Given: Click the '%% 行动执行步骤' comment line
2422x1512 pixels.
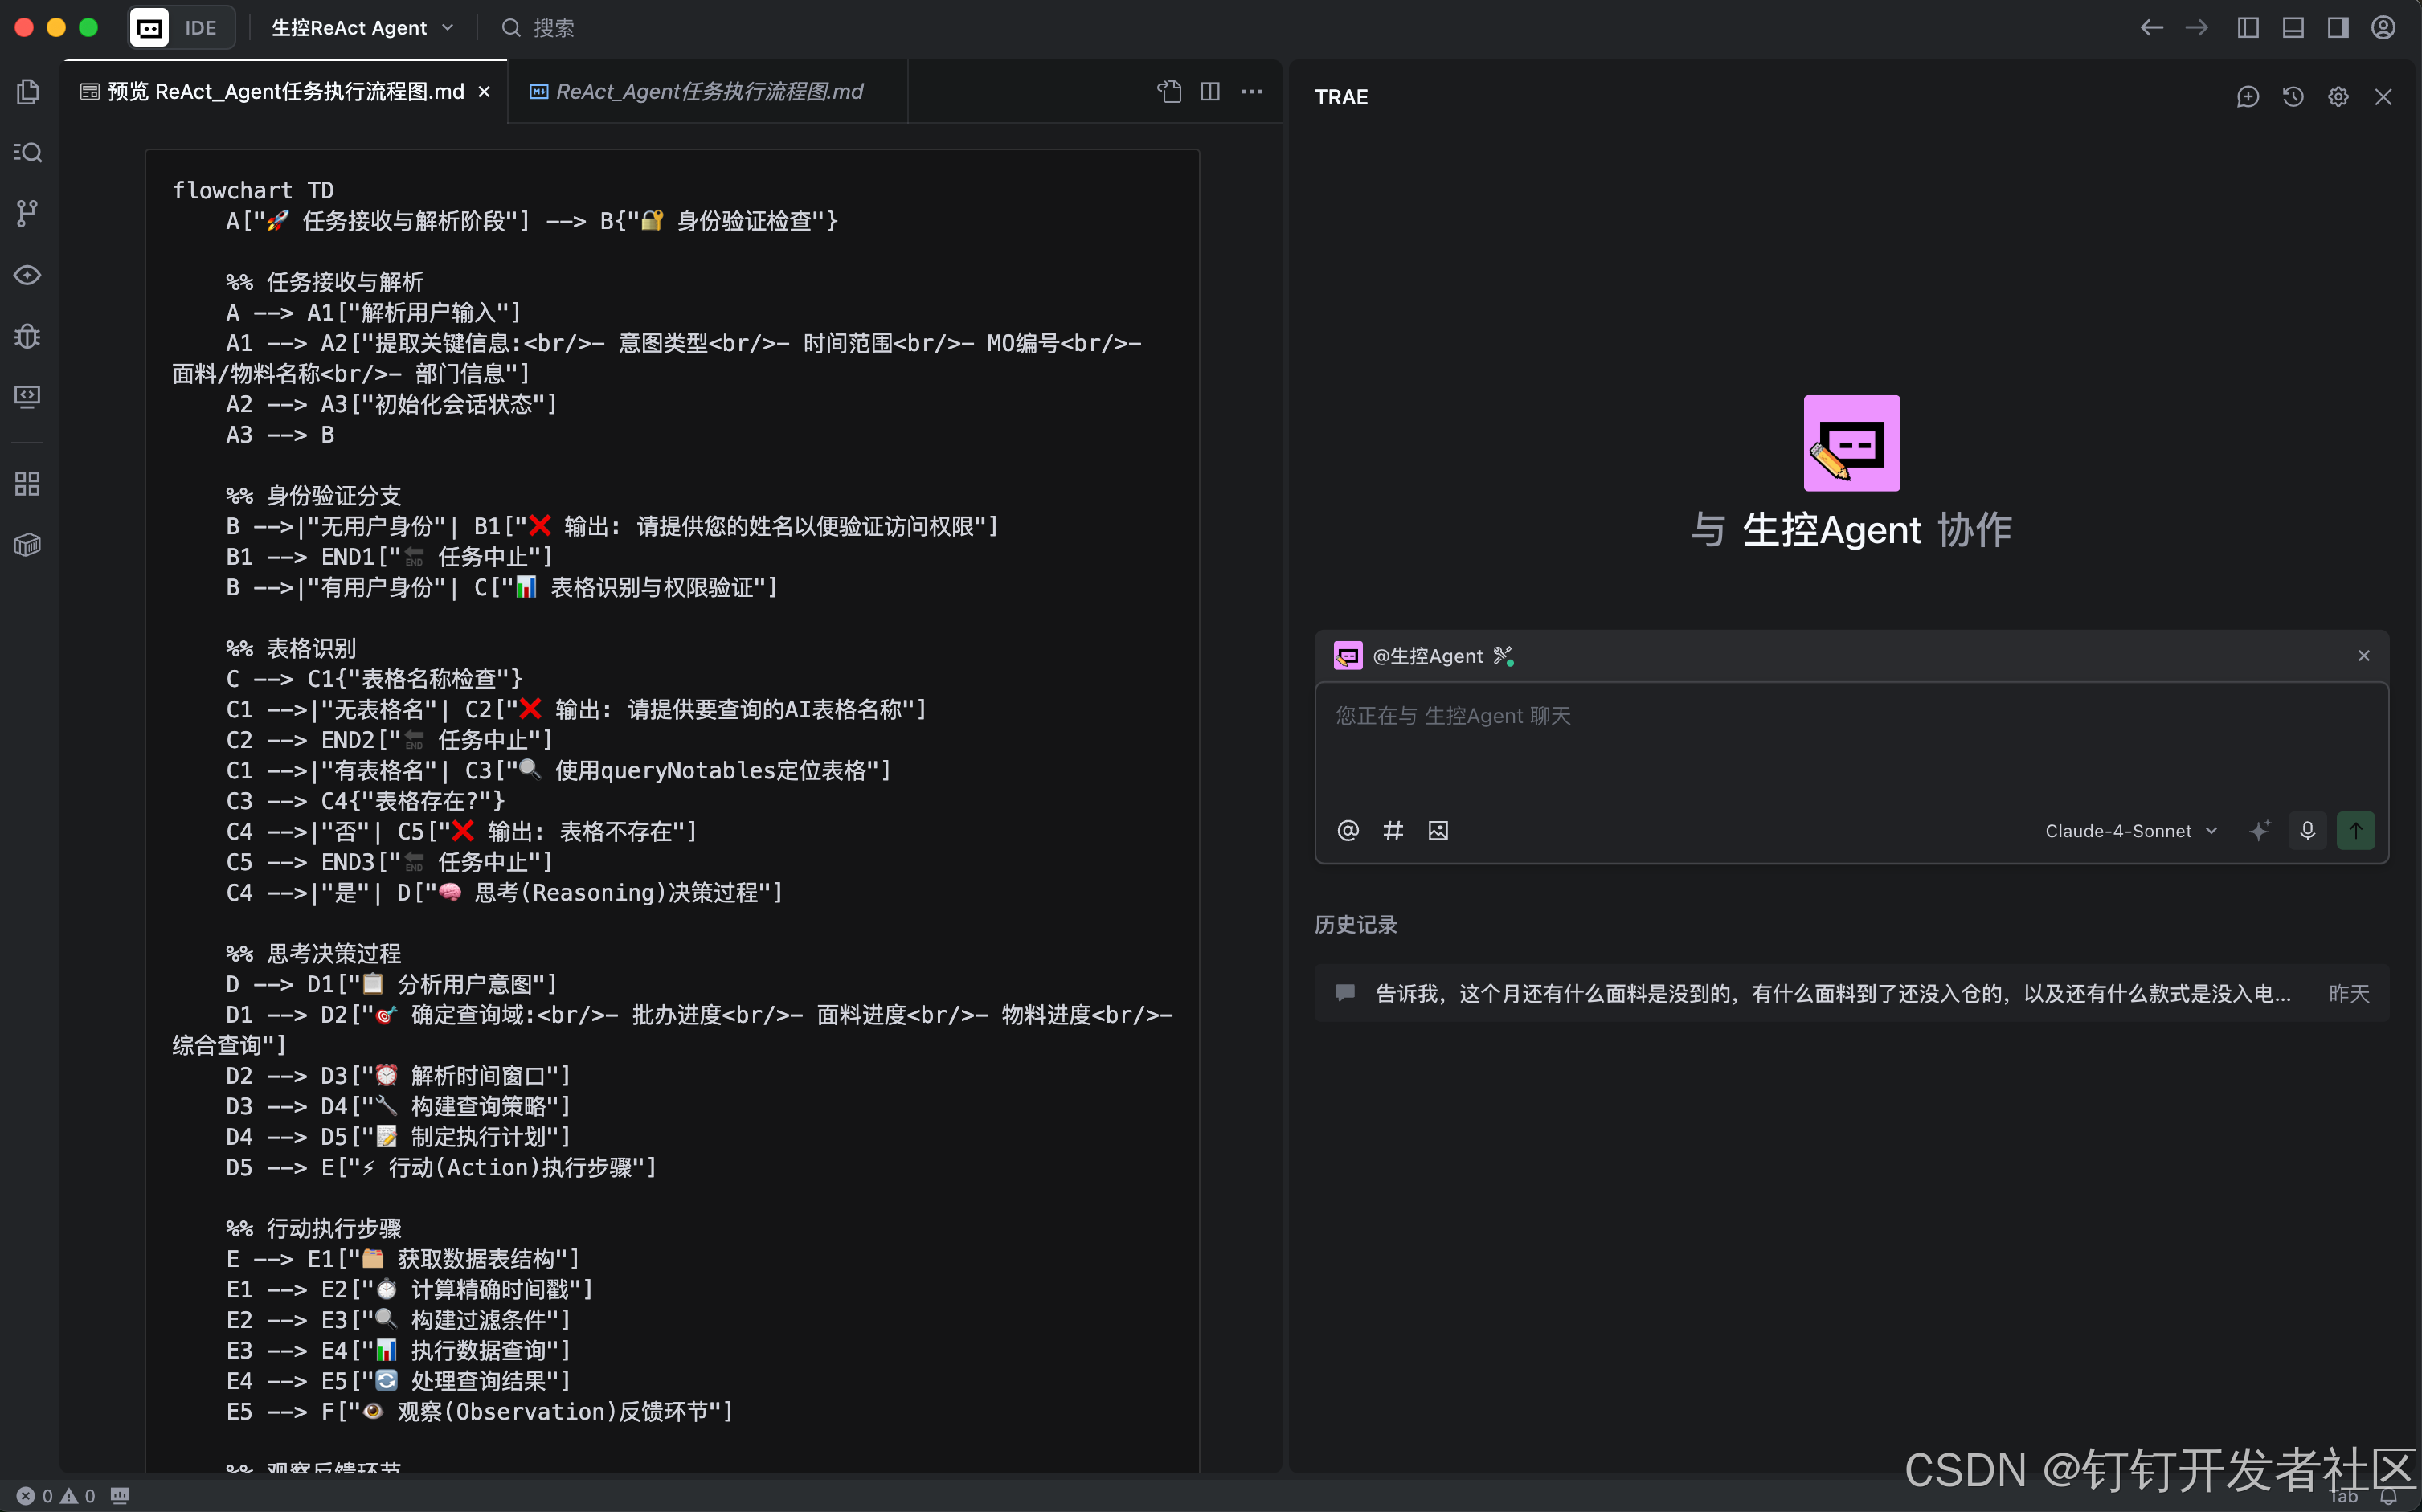Looking at the screenshot, I should (x=313, y=1228).
